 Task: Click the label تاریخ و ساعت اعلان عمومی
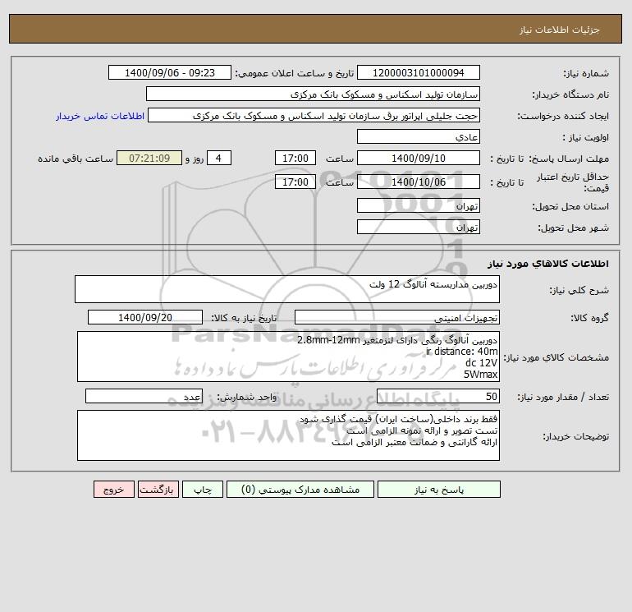point(294,73)
